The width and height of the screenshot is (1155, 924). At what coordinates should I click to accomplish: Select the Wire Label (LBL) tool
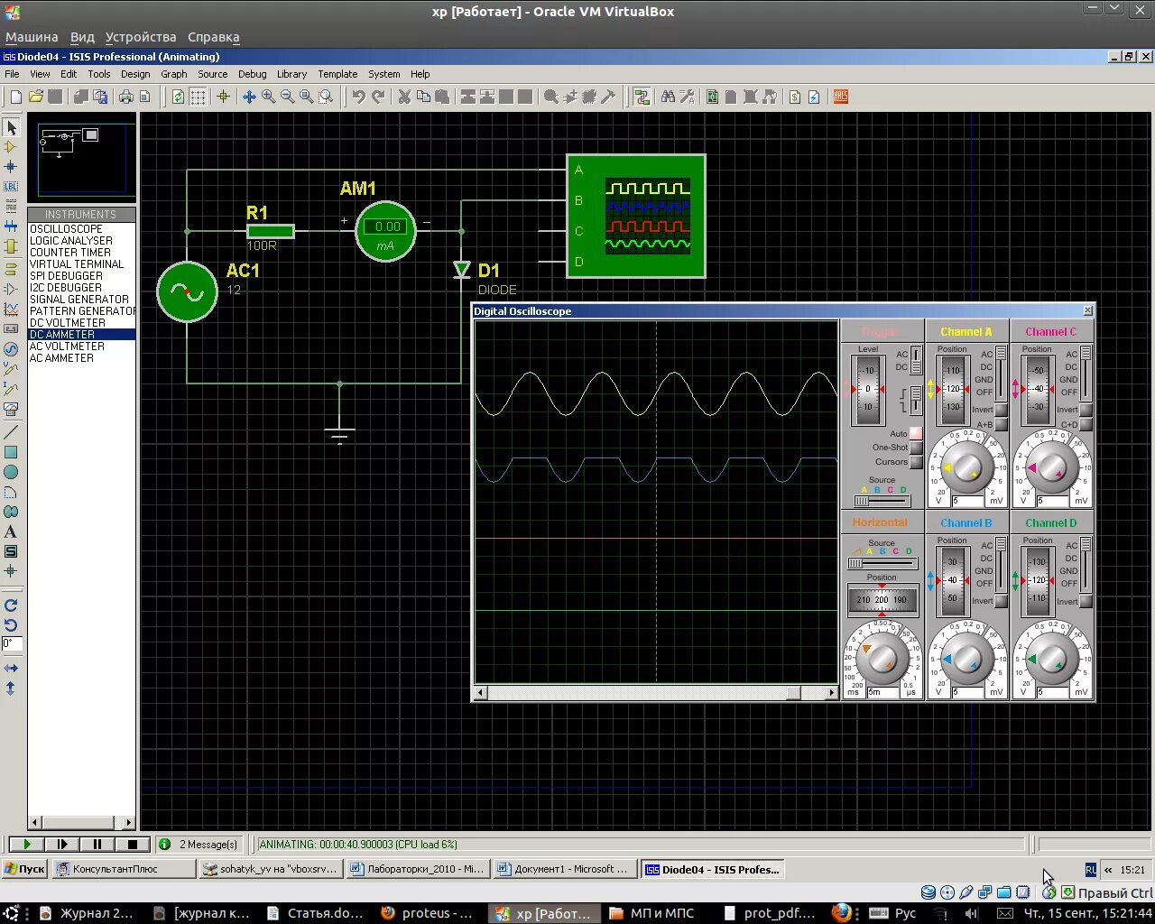(11, 187)
